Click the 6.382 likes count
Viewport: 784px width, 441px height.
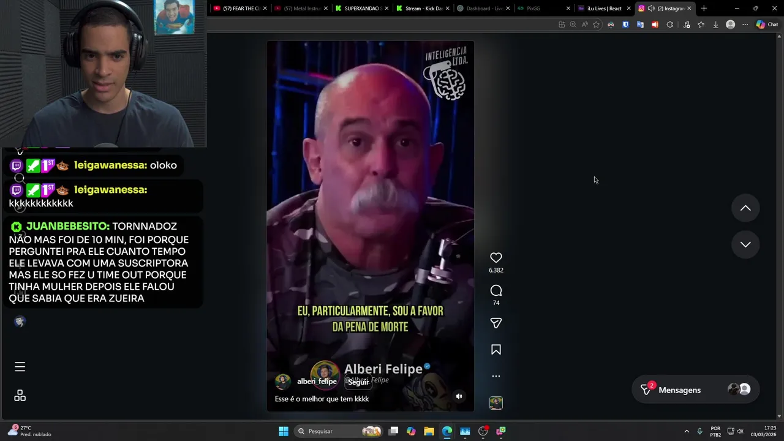coord(496,270)
